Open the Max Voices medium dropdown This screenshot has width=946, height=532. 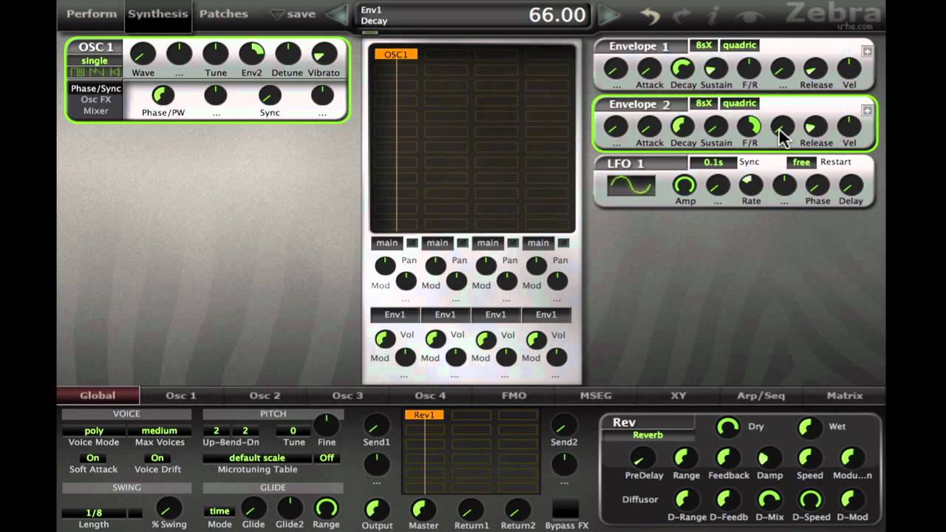point(160,431)
